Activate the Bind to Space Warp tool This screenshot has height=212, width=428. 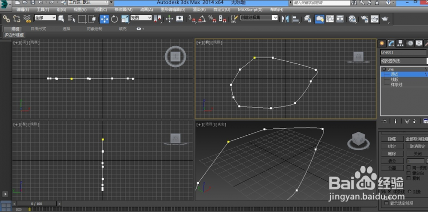coord(27,19)
